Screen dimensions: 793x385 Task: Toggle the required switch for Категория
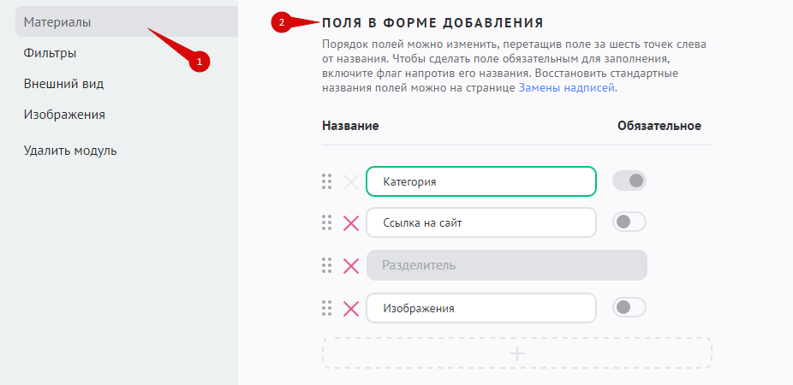click(x=629, y=181)
